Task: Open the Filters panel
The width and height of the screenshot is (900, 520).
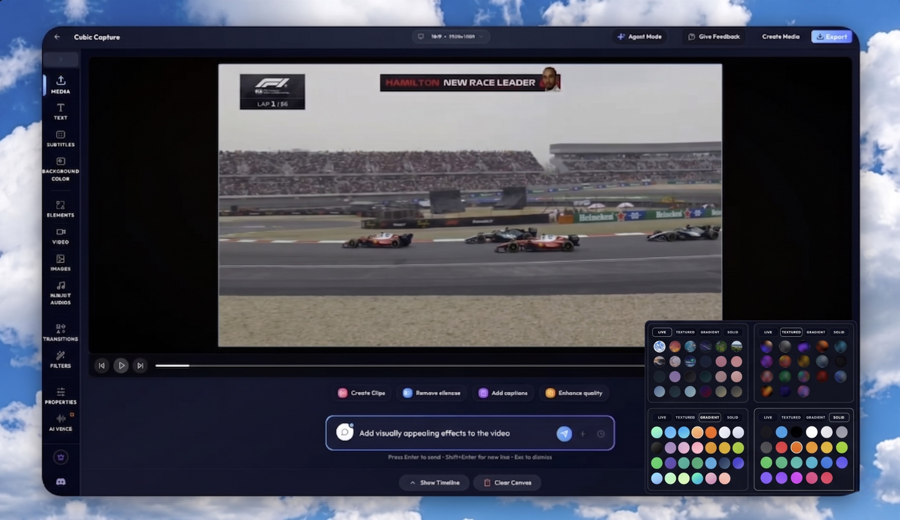Action: (61, 359)
